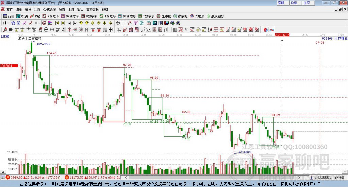Click the 客服 button
348x187 pixels.
tap(282, 3)
